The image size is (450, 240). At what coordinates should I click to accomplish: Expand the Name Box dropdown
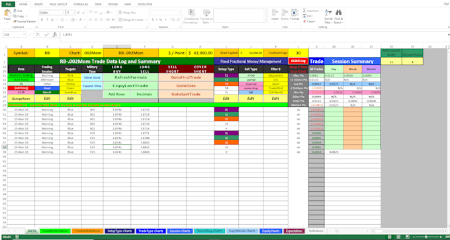tap(24, 34)
